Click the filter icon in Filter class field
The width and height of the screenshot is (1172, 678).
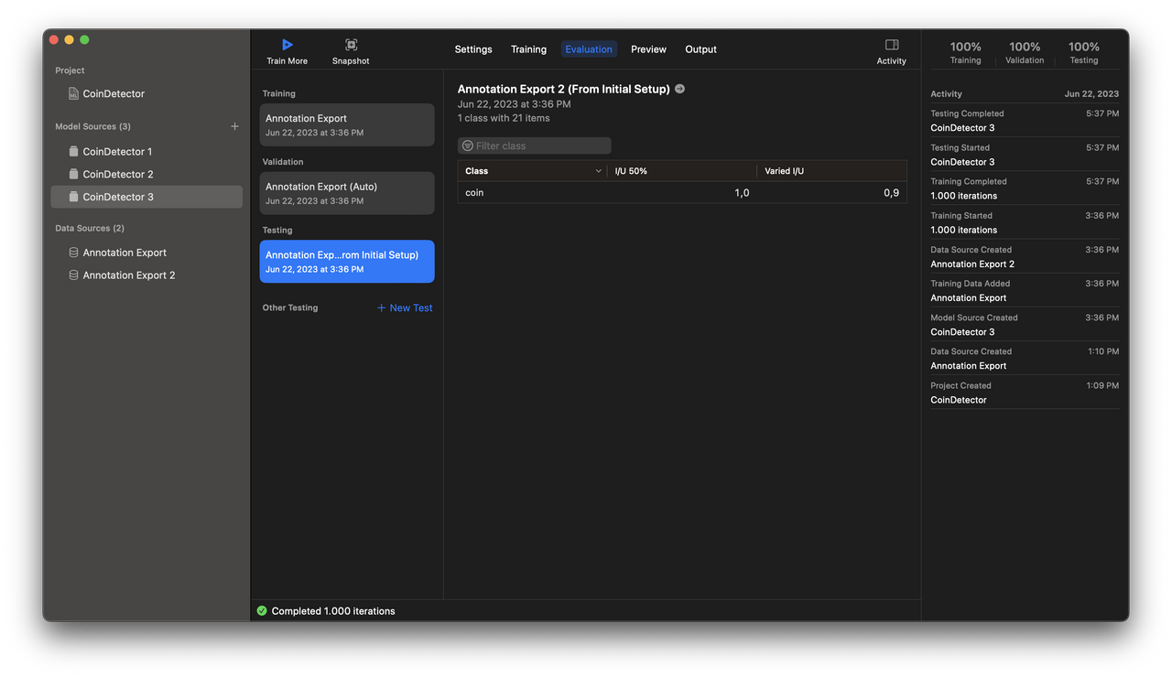(468, 145)
